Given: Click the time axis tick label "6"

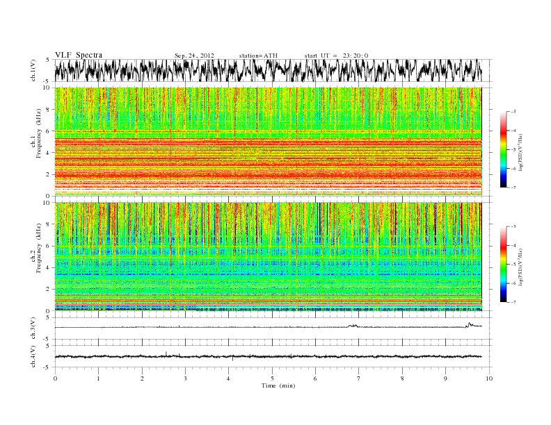Looking at the screenshot, I should (315, 378).
